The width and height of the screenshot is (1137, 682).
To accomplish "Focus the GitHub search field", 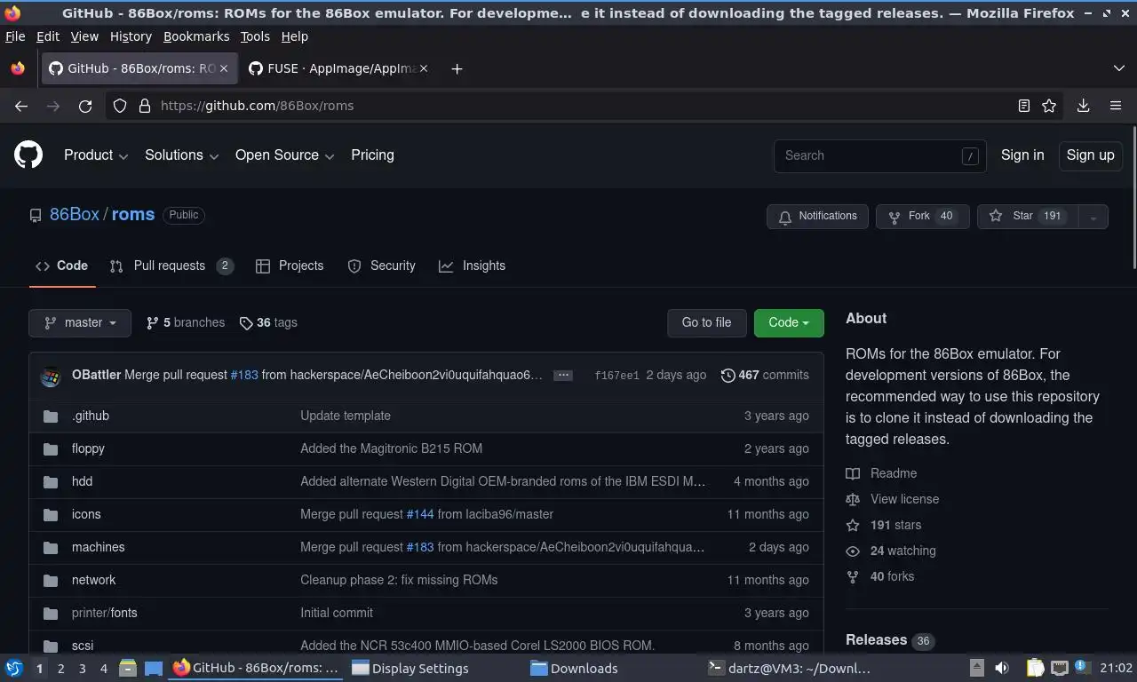I will point(879,155).
